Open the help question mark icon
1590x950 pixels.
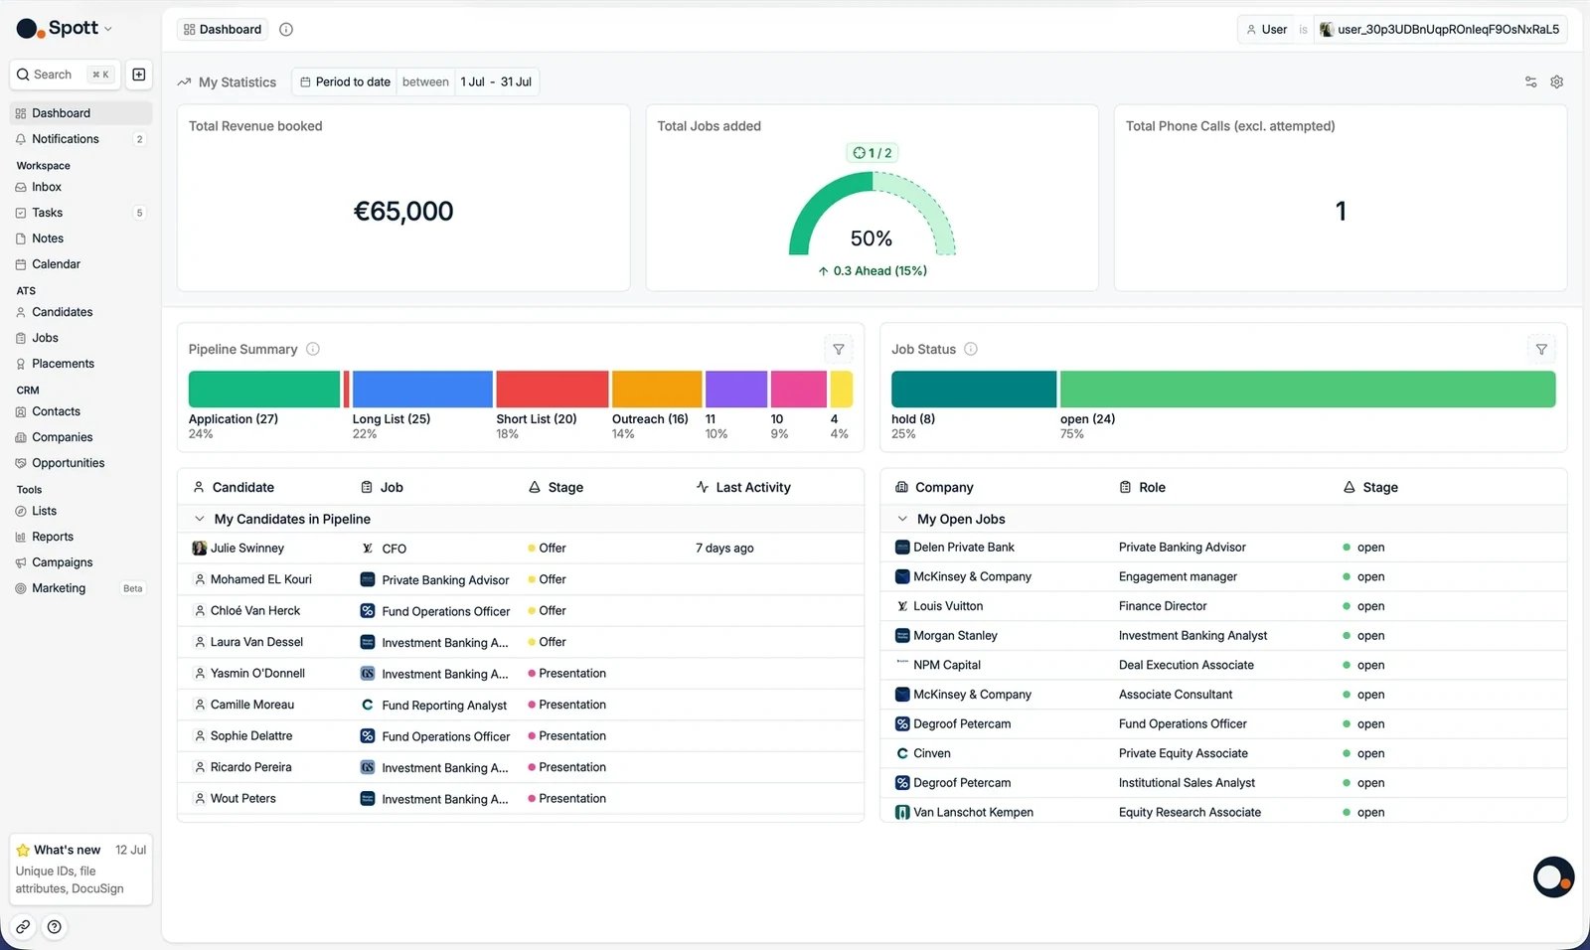pyautogui.click(x=55, y=927)
